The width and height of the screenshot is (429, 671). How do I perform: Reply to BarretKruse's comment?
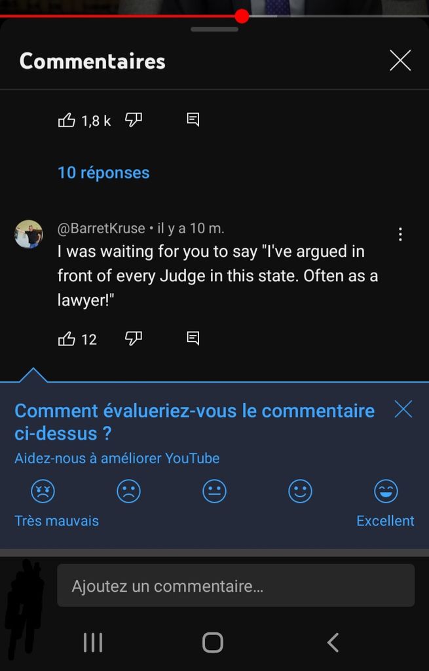pos(193,339)
